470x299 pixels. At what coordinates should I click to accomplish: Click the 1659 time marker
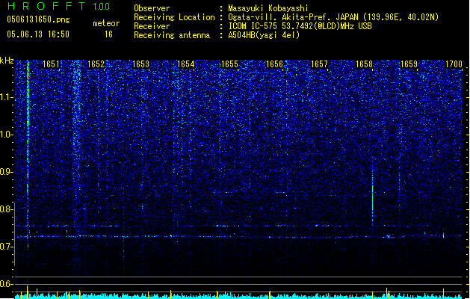tap(409, 64)
